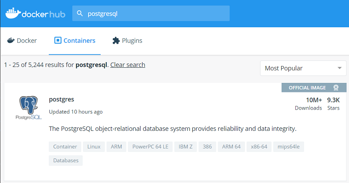Select the mips64le tag chip
Screen dimensions: 349x183
point(289,147)
